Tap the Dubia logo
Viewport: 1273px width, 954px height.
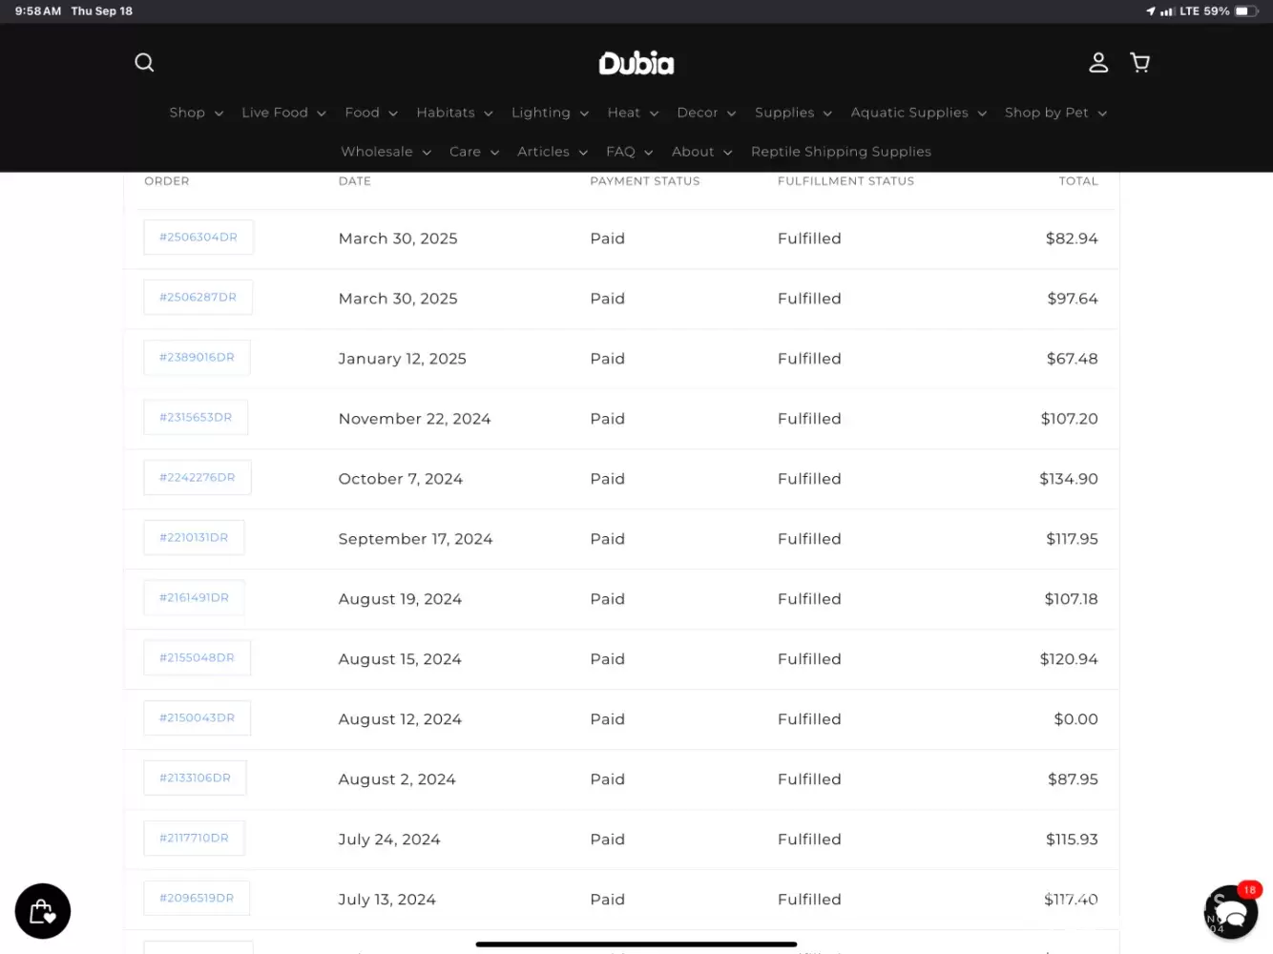click(x=636, y=64)
